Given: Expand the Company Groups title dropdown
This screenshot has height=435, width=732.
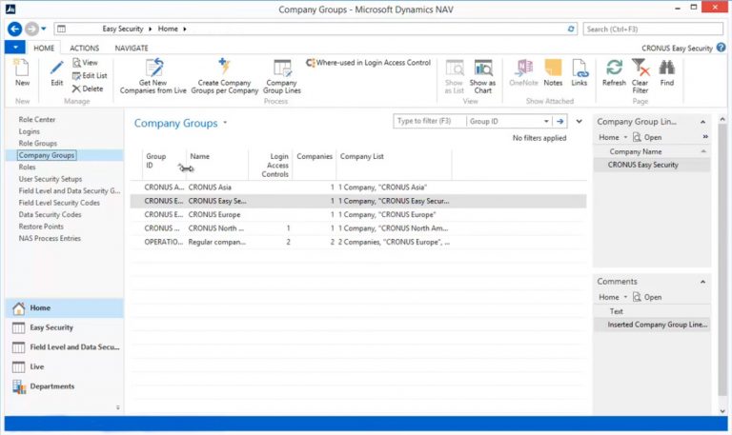Looking at the screenshot, I should [226, 124].
